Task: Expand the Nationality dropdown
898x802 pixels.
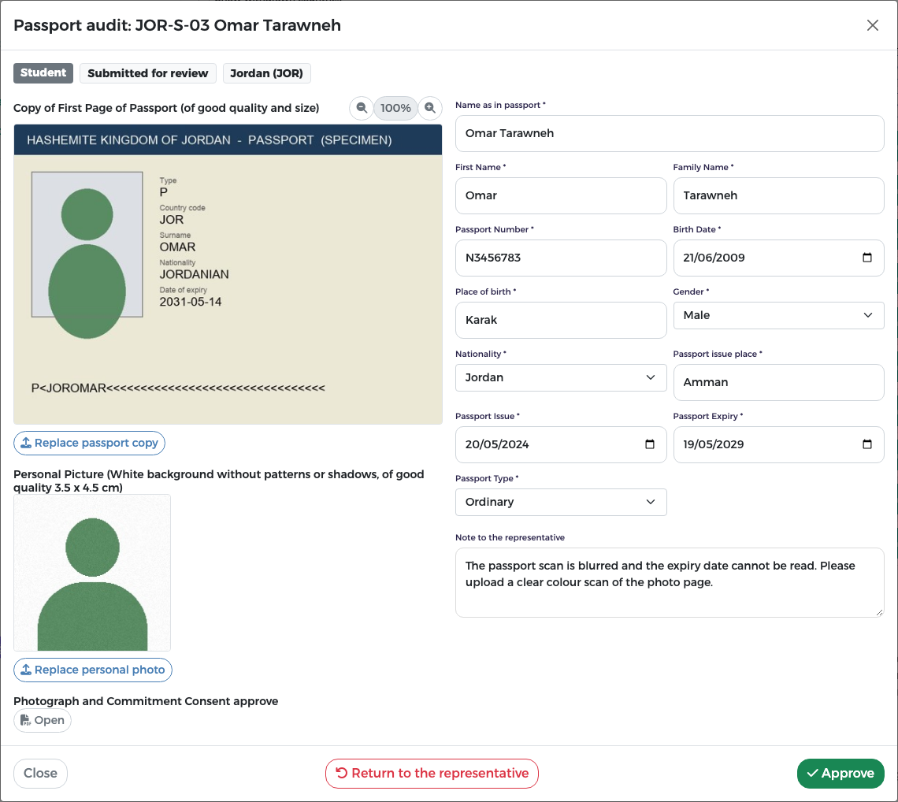Action: tap(561, 377)
